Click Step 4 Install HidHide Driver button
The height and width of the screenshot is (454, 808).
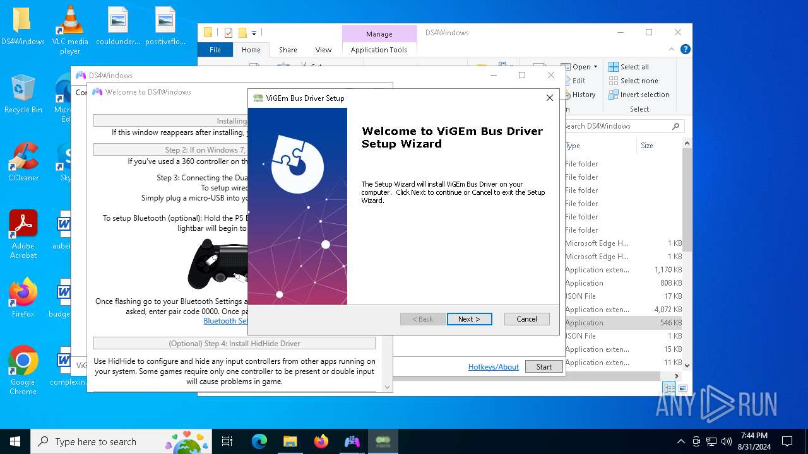[234, 344]
